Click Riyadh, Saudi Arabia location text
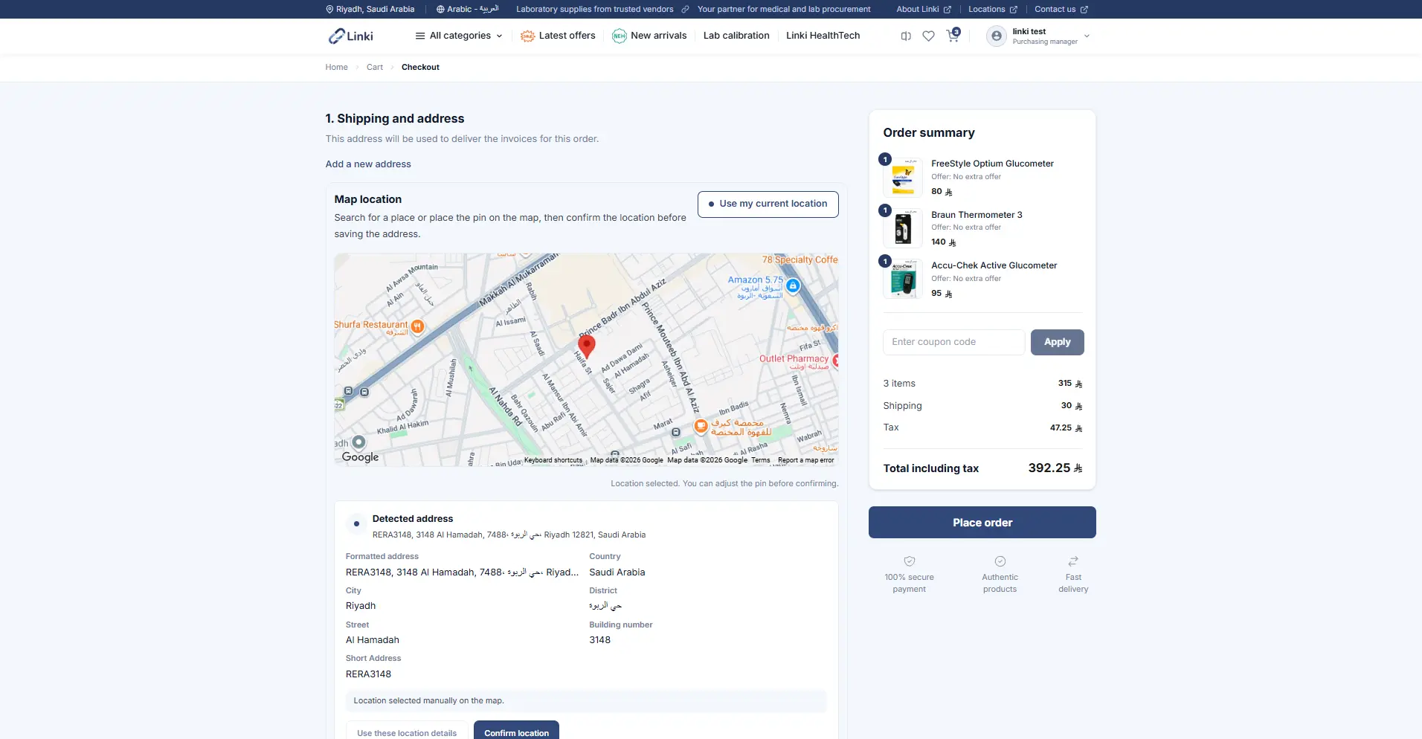The width and height of the screenshot is (1422, 739). coord(375,9)
